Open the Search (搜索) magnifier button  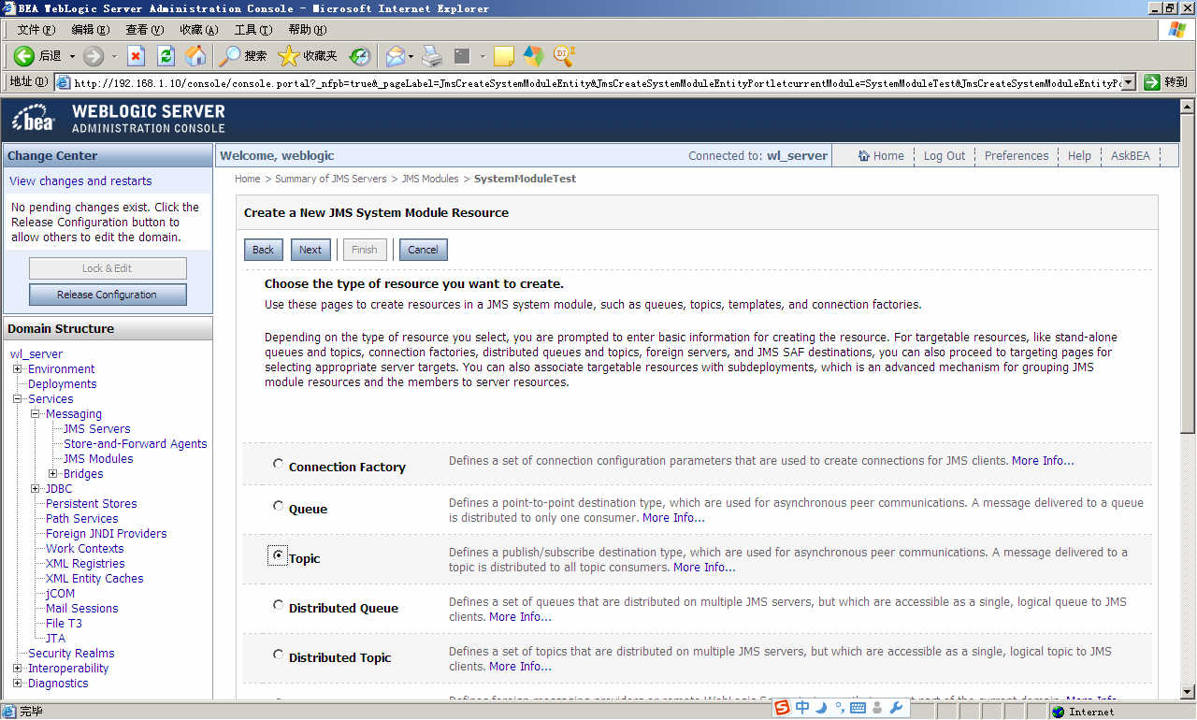tap(242, 56)
